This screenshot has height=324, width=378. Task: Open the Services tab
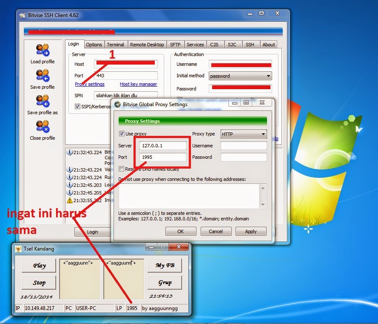pos(195,45)
